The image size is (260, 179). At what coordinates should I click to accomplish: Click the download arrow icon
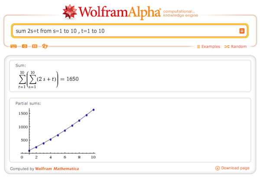tap(218, 168)
